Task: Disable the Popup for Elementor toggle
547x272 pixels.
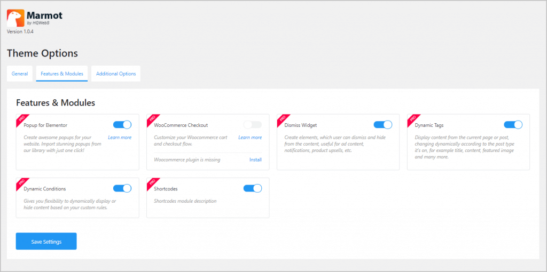Action: pos(122,125)
